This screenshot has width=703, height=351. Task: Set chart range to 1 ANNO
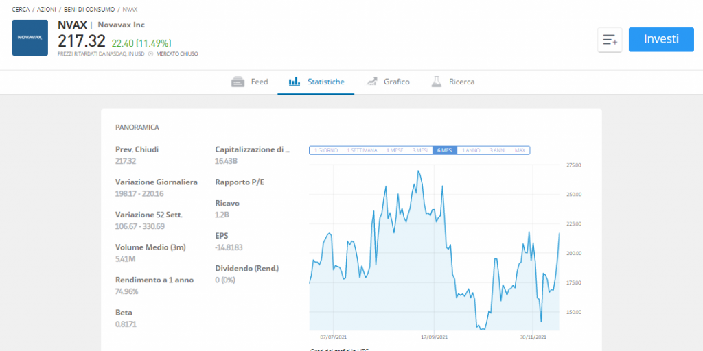tap(471, 150)
